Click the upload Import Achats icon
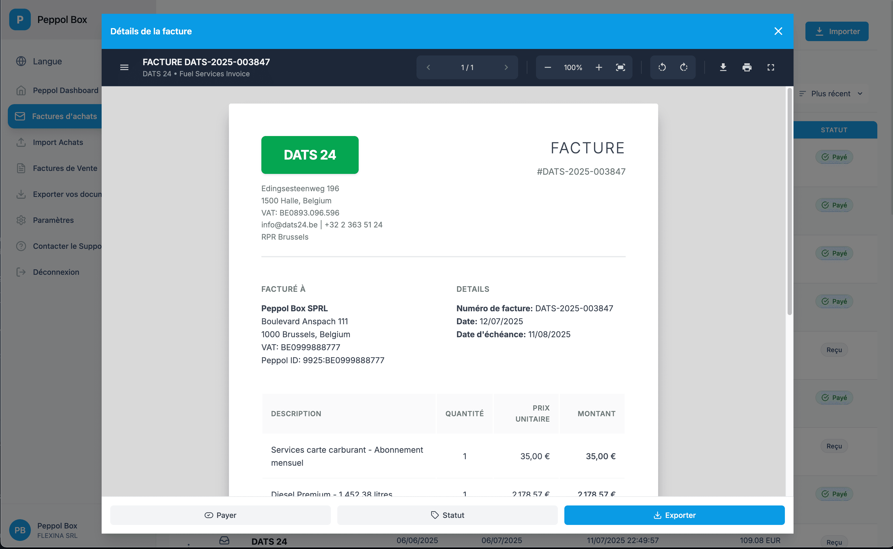 pyautogui.click(x=21, y=142)
